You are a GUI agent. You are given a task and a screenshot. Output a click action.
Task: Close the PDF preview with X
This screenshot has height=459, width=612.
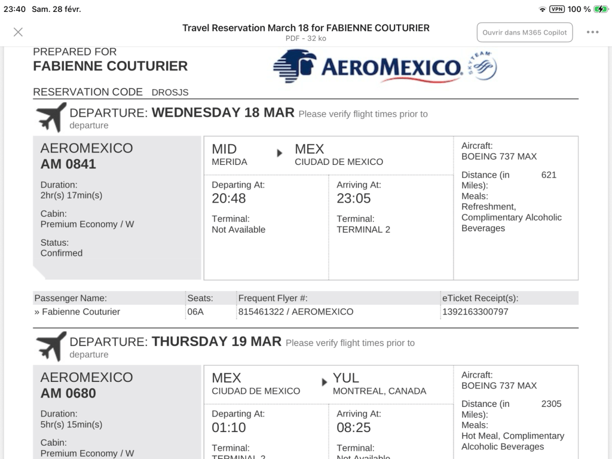[19, 32]
